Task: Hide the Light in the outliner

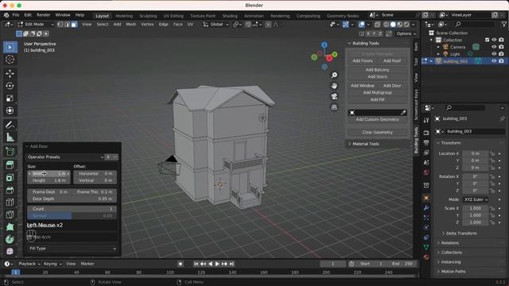Action: 494,54
